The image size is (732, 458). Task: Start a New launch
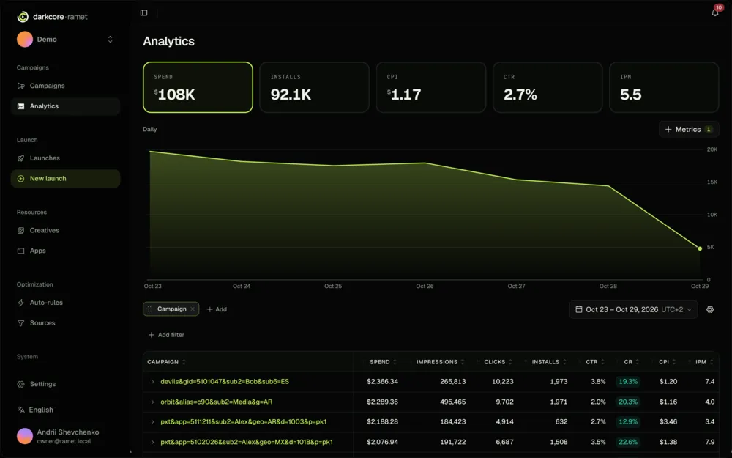pos(65,179)
